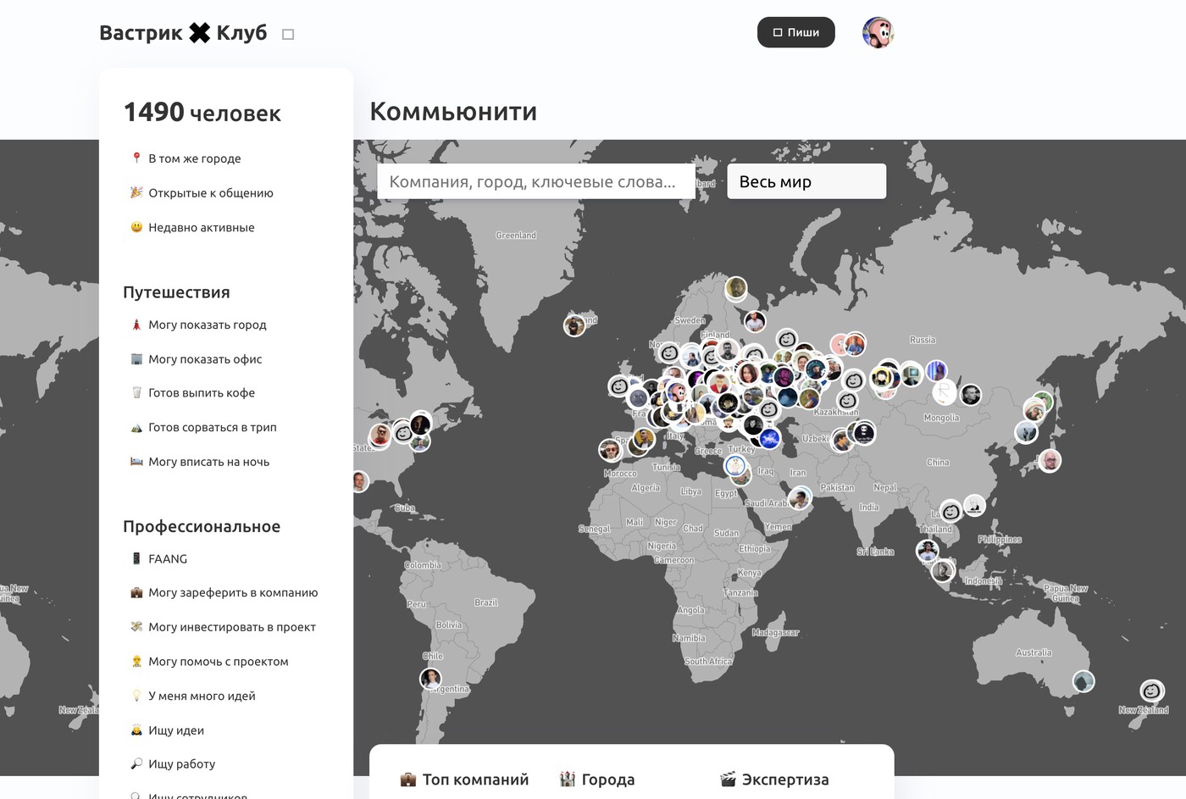Select the Могу показать город filter

pos(207,325)
